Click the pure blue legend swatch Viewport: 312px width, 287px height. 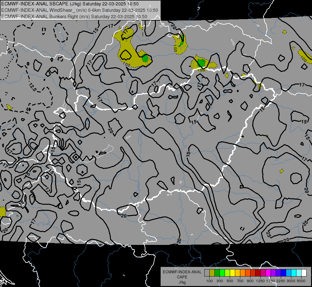(x=284, y=273)
